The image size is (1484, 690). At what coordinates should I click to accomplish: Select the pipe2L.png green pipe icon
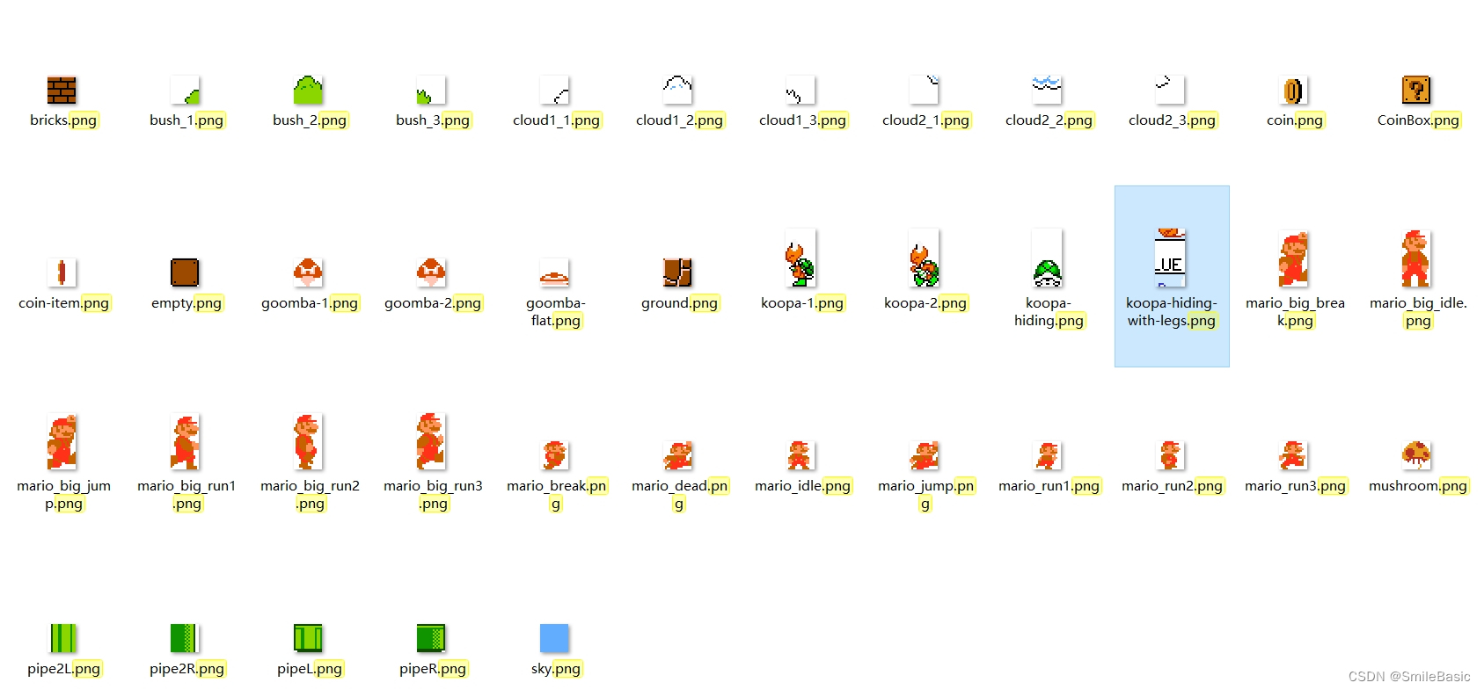pyautogui.click(x=62, y=638)
